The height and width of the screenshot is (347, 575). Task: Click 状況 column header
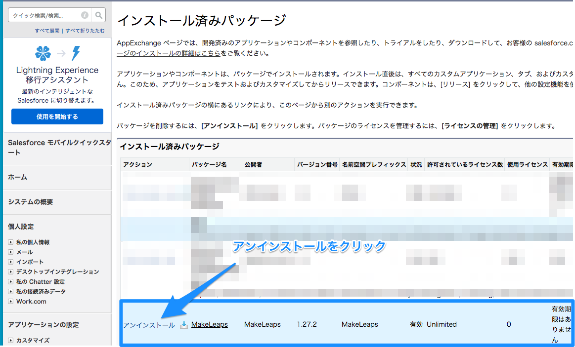[x=416, y=165]
